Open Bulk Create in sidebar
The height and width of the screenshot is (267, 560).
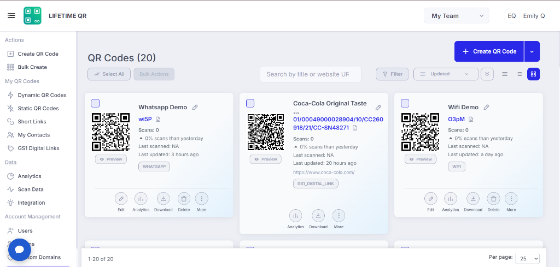click(x=32, y=67)
